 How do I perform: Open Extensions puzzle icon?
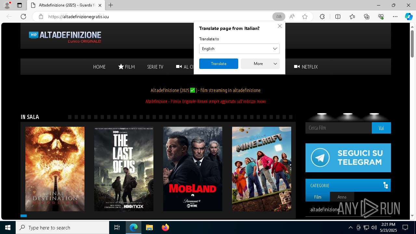click(x=322, y=17)
